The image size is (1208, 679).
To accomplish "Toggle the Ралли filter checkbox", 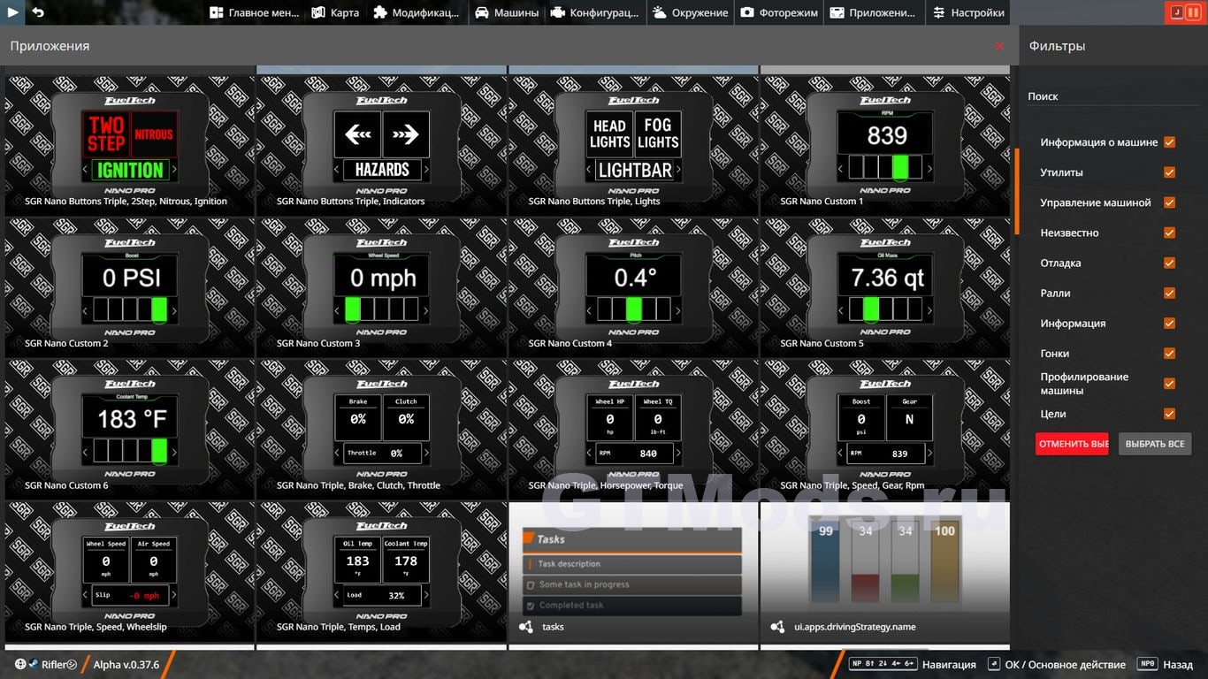I will point(1169,293).
